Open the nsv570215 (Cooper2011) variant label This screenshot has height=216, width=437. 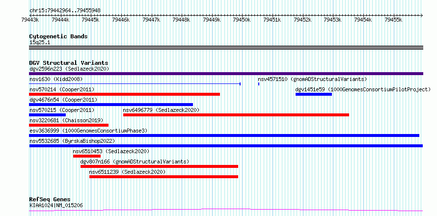pyautogui.click(x=62, y=110)
